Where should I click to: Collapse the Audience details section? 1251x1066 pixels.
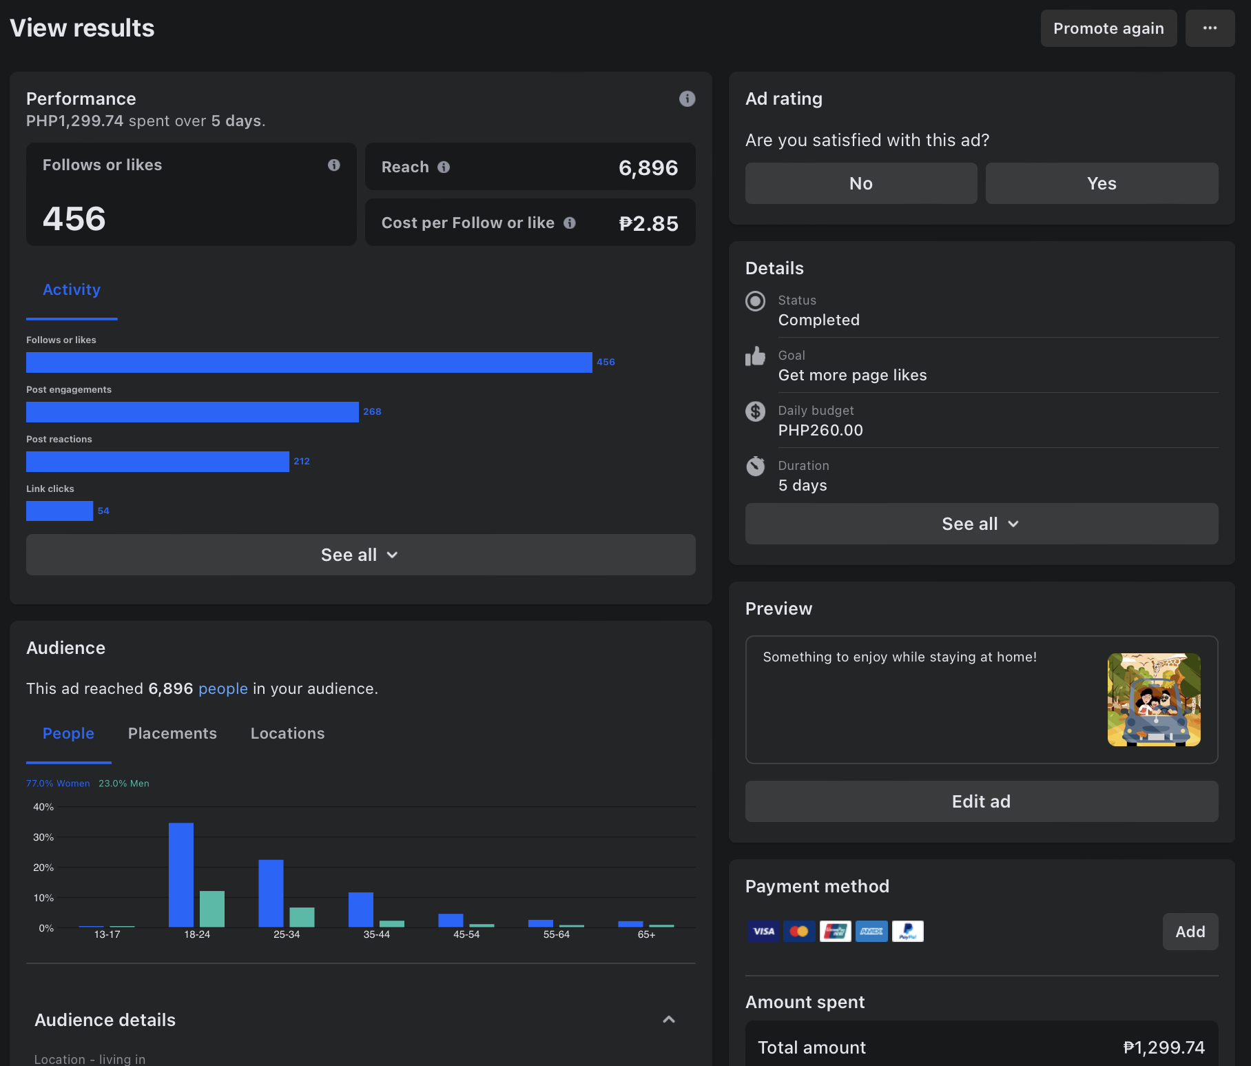[669, 1020]
